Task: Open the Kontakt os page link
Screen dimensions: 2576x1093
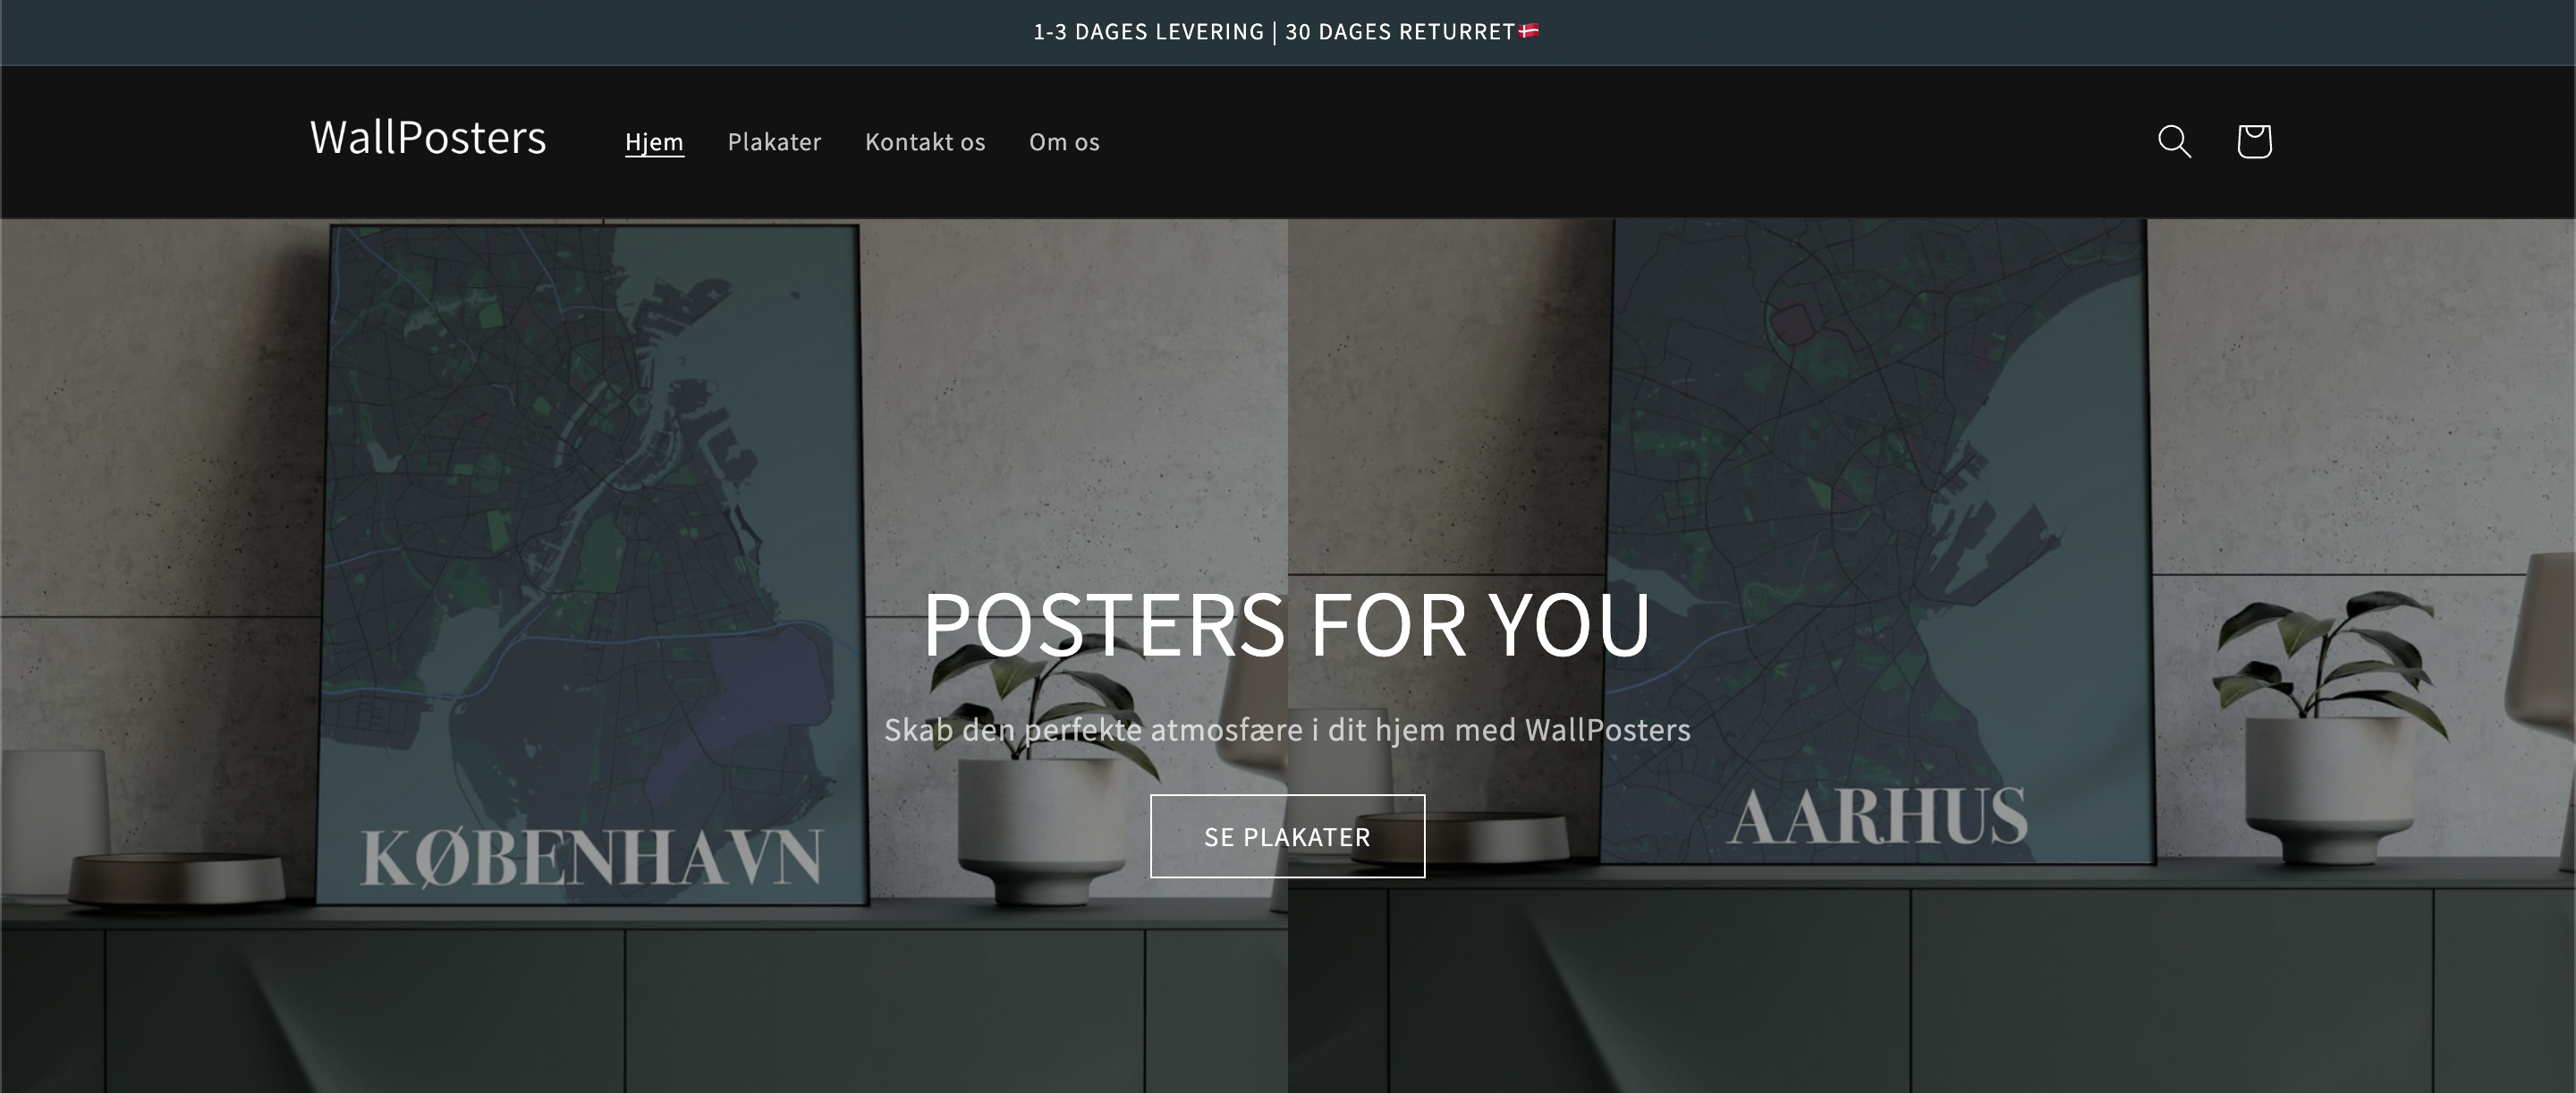Action: point(925,142)
